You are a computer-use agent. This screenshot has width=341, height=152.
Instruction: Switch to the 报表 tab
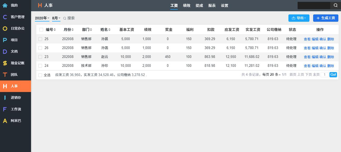[x=212, y=6]
